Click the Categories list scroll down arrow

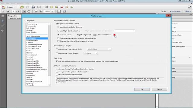49,85
